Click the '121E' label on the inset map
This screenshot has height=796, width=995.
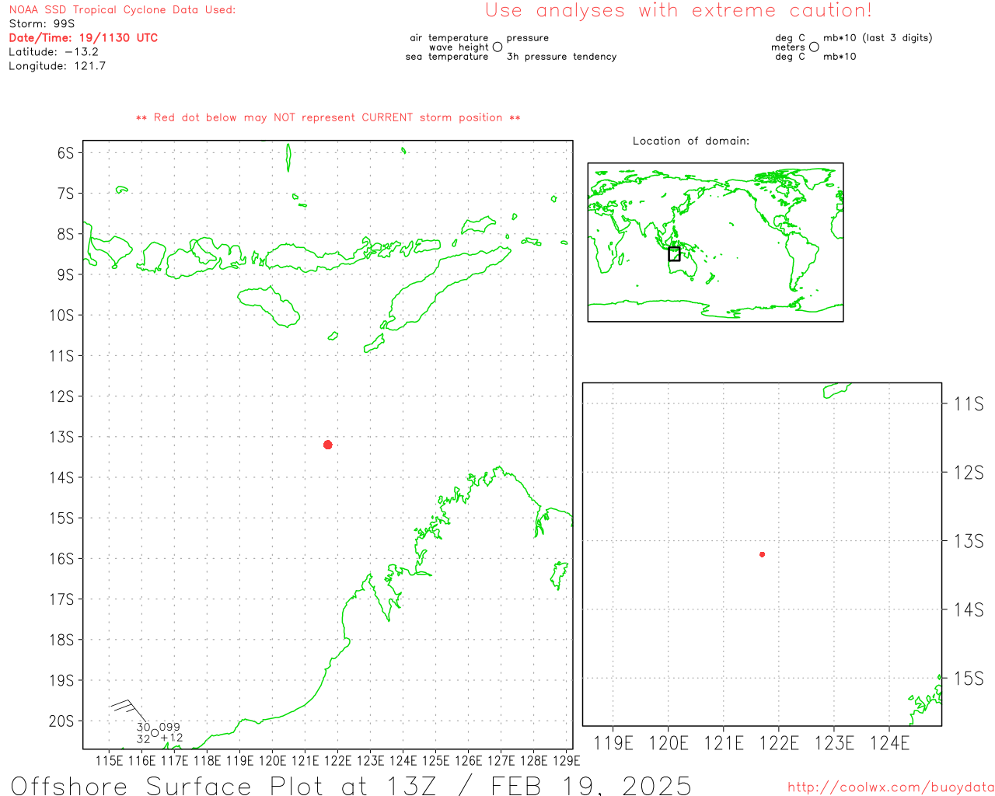tap(724, 743)
